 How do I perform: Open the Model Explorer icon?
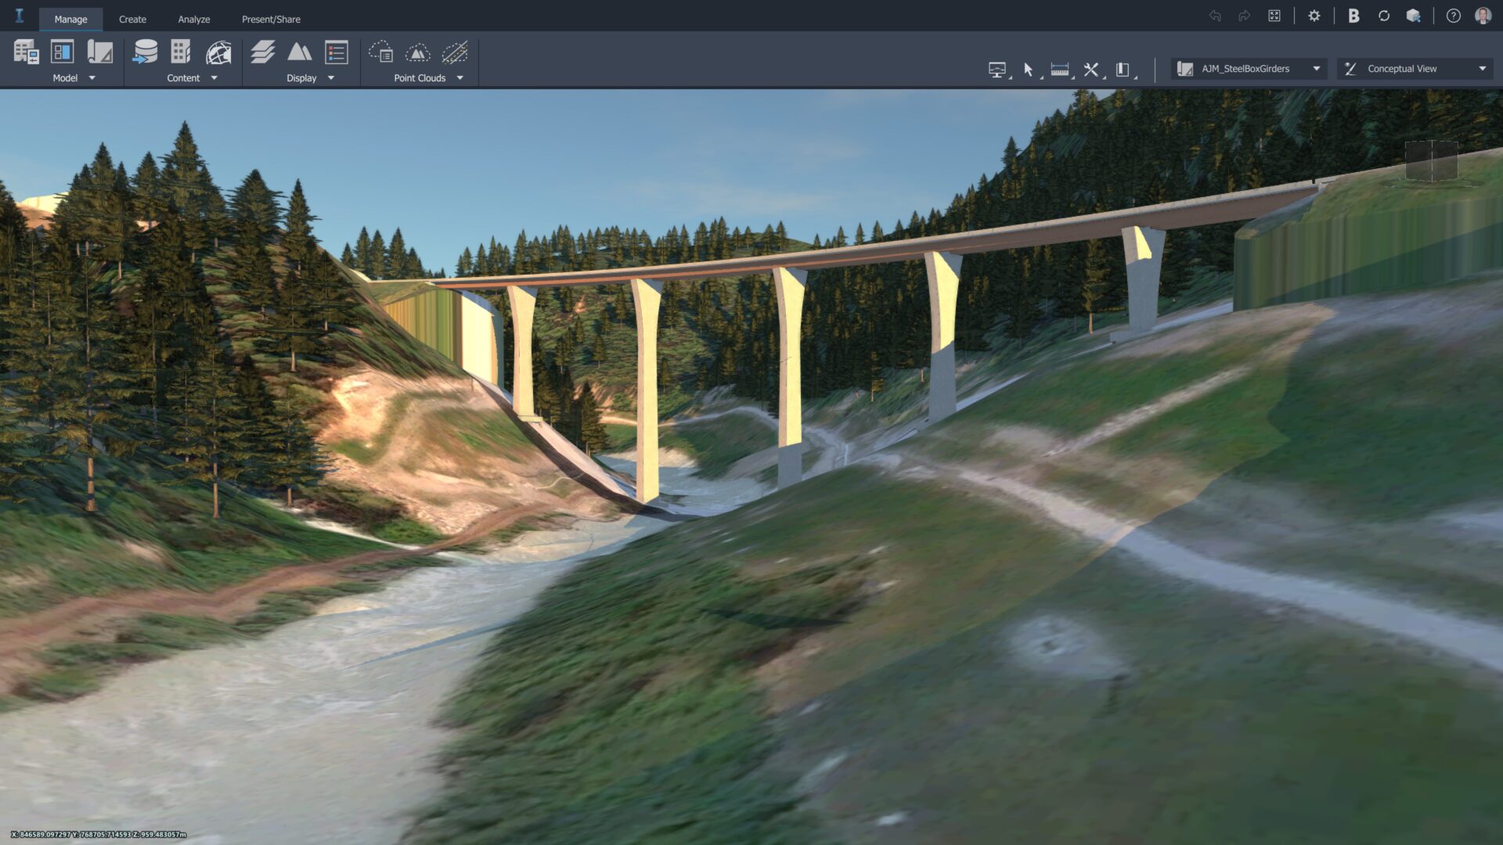[x=26, y=52]
